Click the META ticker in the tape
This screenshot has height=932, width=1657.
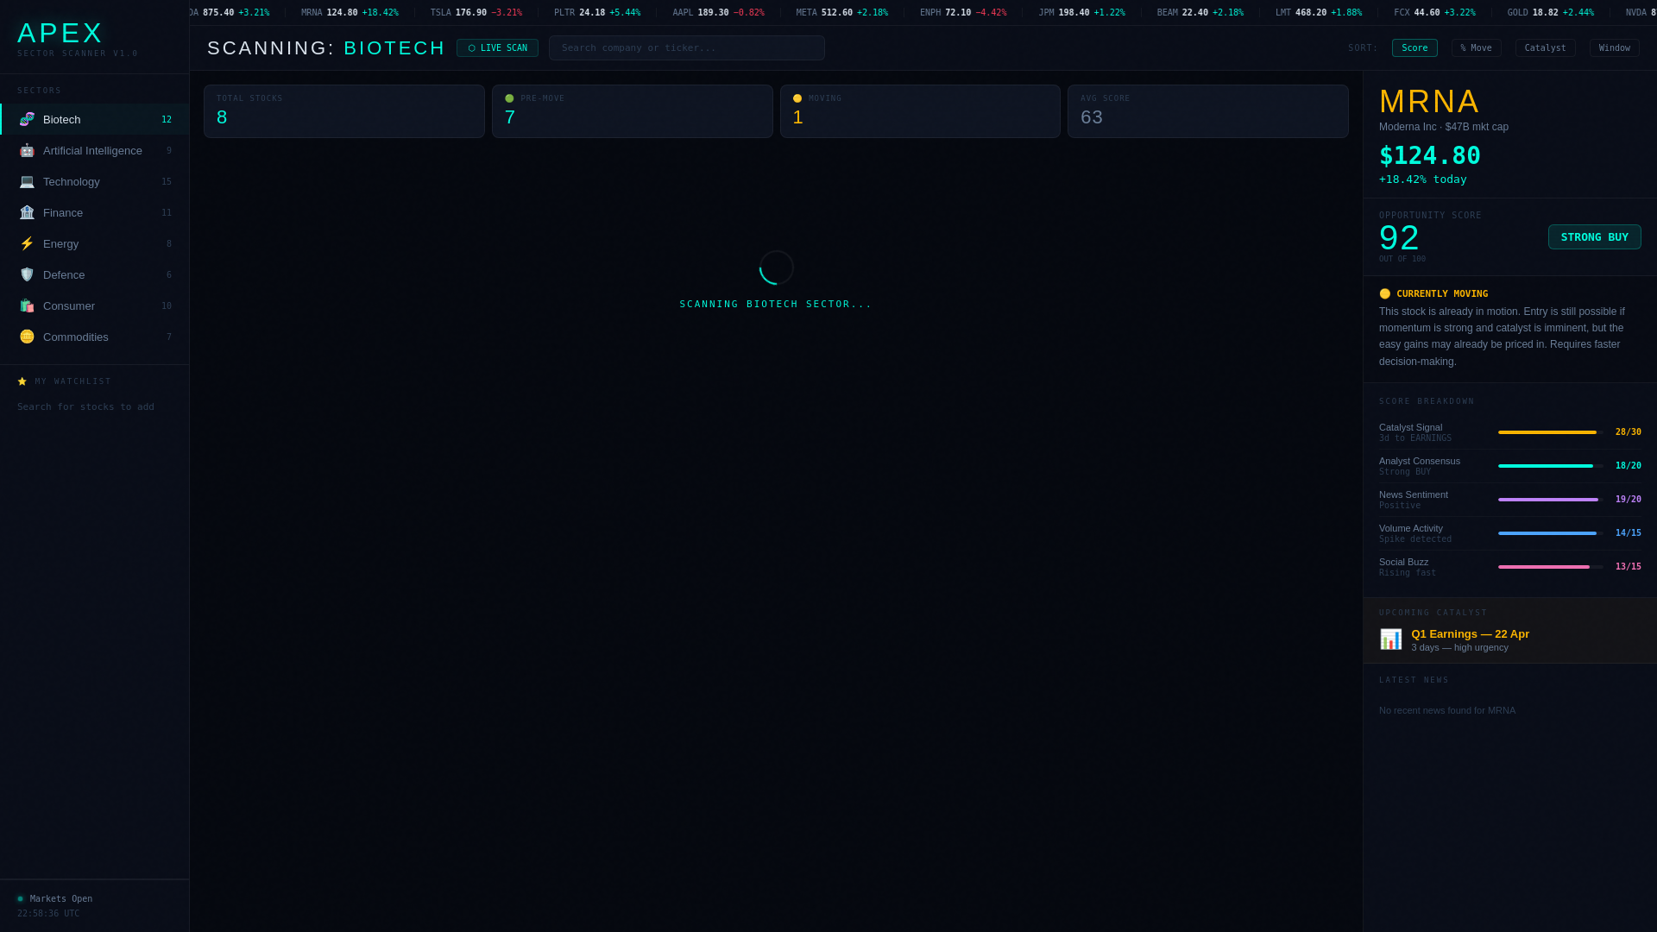[841, 13]
